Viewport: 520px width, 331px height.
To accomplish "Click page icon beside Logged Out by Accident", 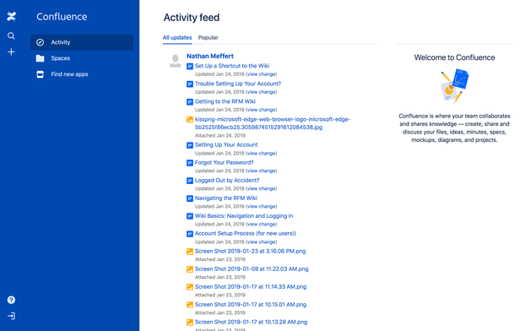I will 190,181.
